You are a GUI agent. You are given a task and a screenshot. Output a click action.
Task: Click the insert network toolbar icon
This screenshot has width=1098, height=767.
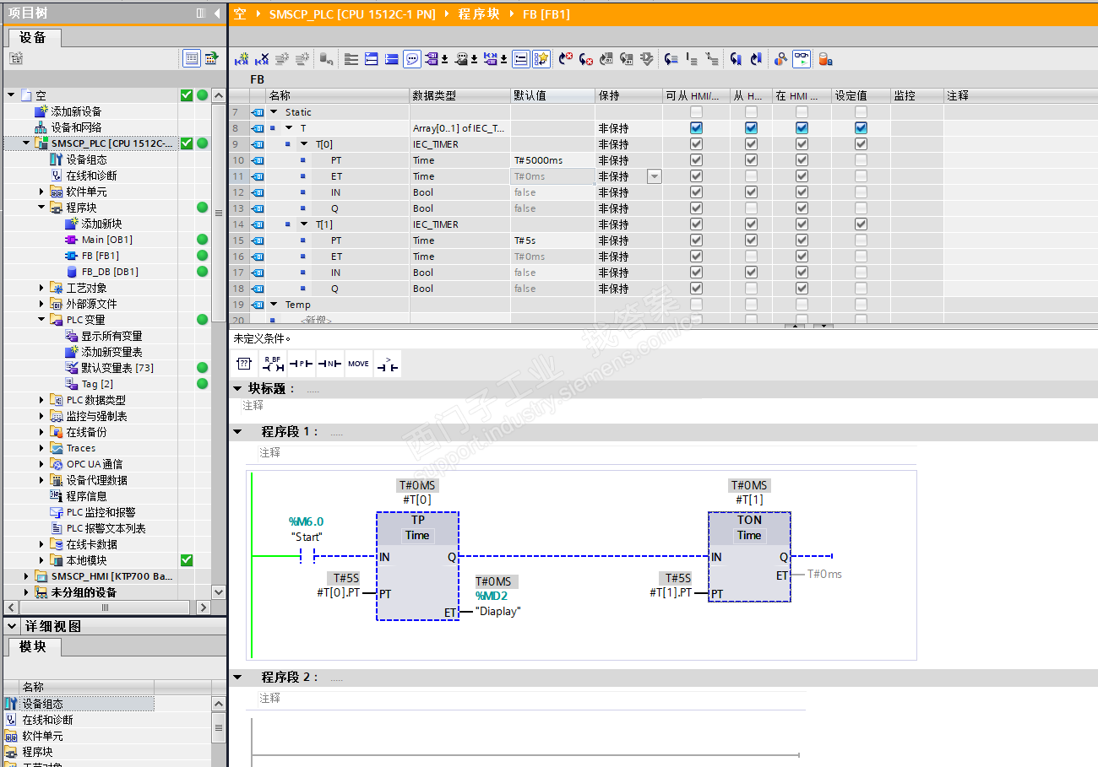(242, 59)
